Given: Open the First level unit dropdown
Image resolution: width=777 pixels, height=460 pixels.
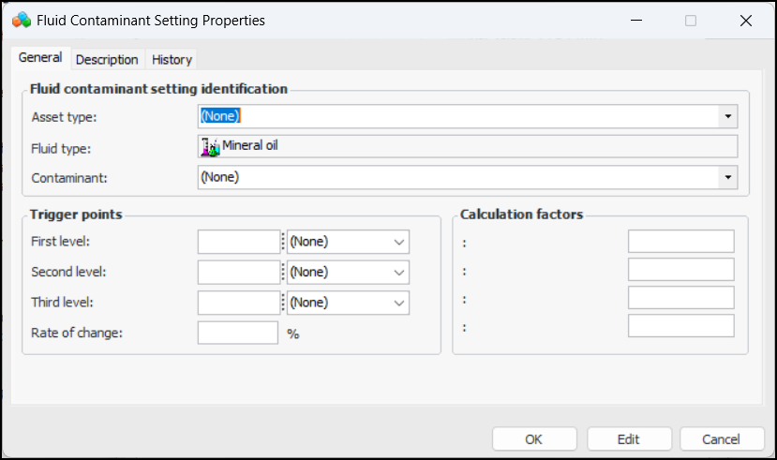Looking at the screenshot, I should [399, 242].
